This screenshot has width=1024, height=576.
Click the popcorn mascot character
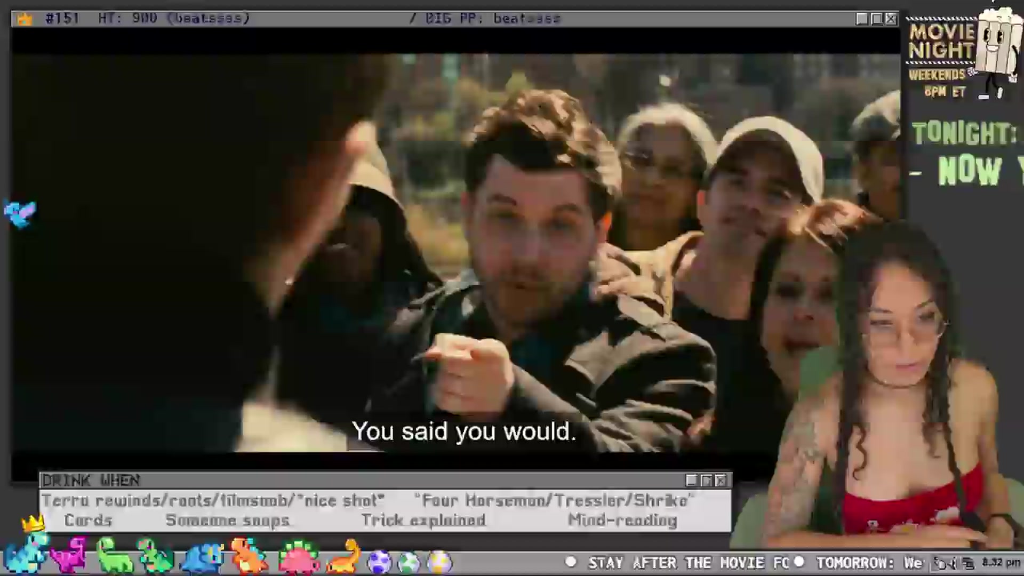[x=996, y=52]
